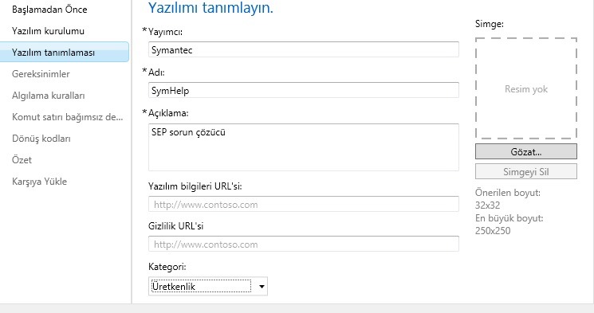Click the Gizlilik URL'si input field
The width and height of the screenshot is (594, 313).
[x=304, y=244]
